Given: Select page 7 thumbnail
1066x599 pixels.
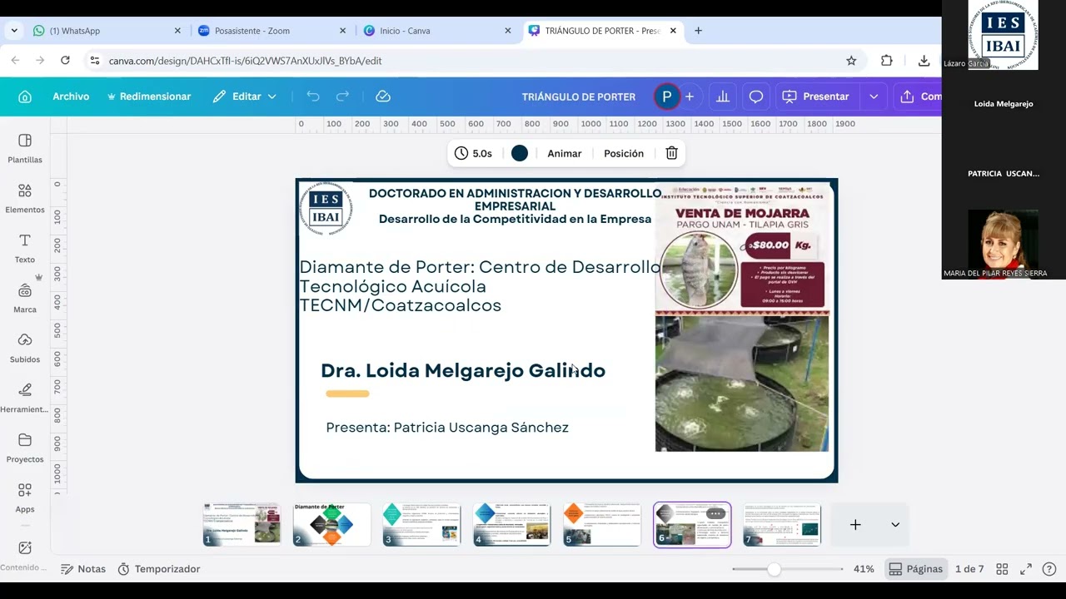Looking at the screenshot, I should pyautogui.click(x=782, y=525).
